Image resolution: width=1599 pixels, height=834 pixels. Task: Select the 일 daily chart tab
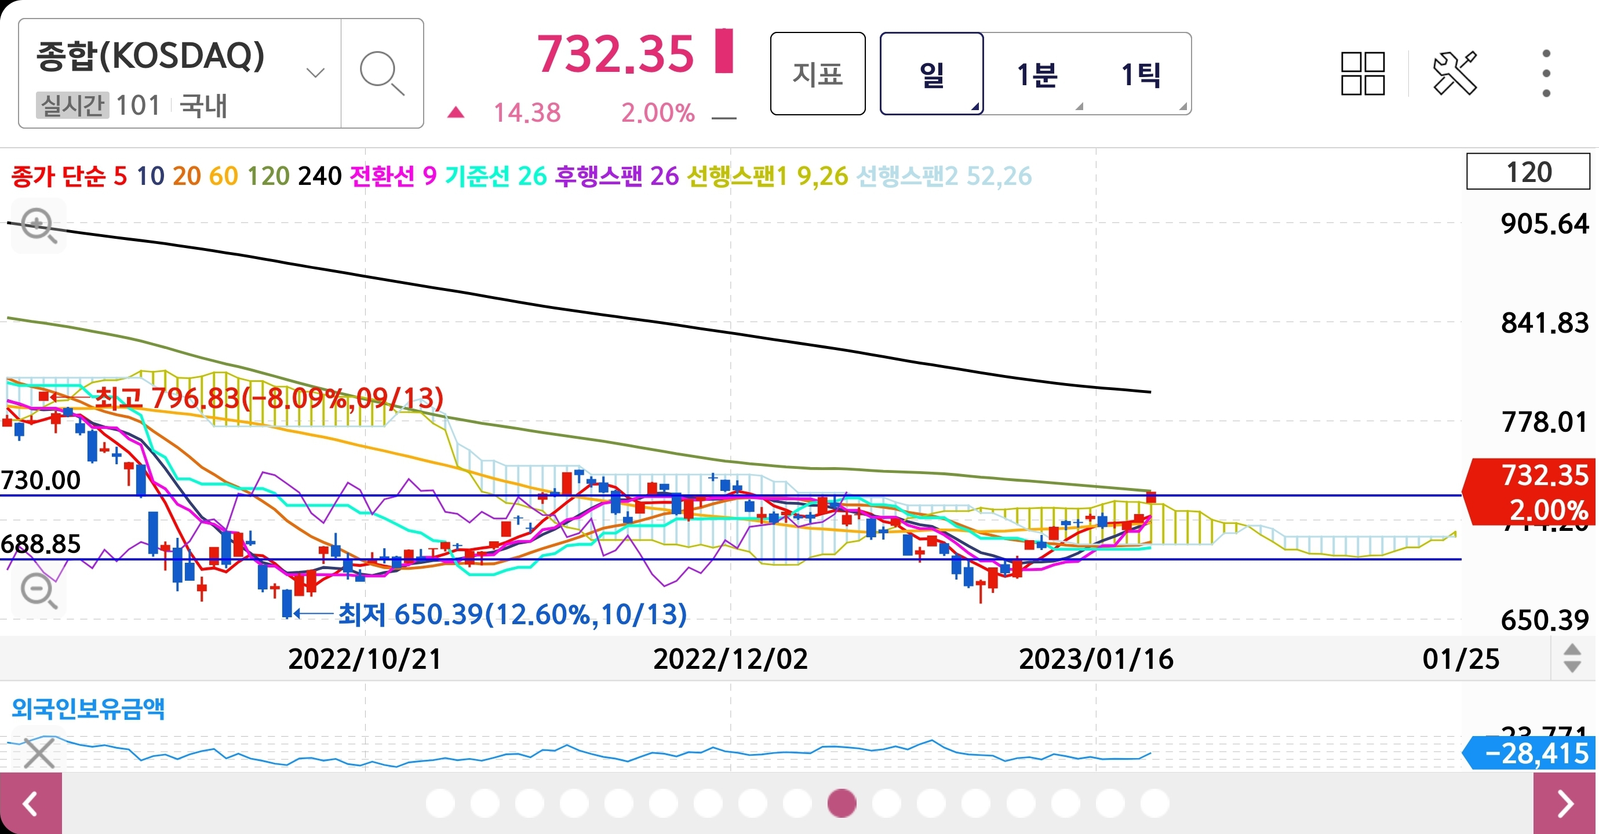click(931, 74)
